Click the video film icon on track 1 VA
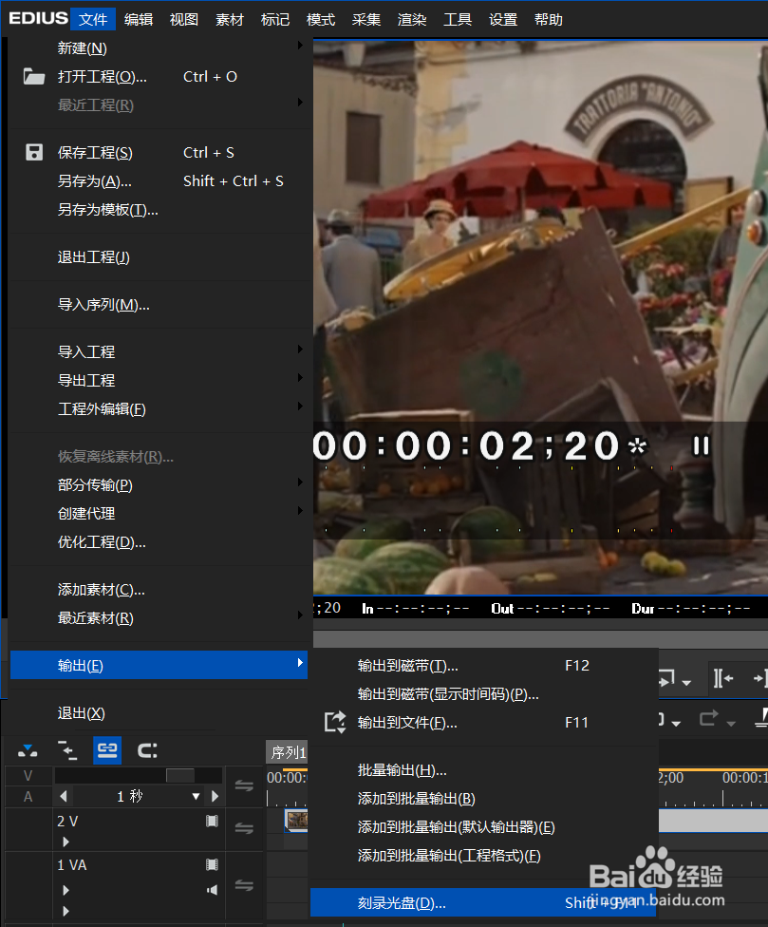The width and height of the screenshot is (768, 927). (x=212, y=865)
